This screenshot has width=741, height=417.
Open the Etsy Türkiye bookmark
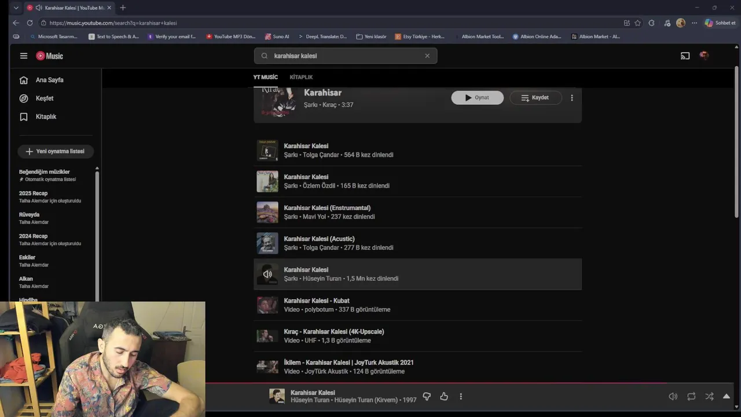[420, 36]
